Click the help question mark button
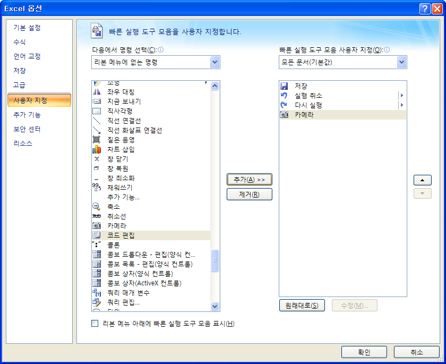446x364 pixels. tap(424, 9)
